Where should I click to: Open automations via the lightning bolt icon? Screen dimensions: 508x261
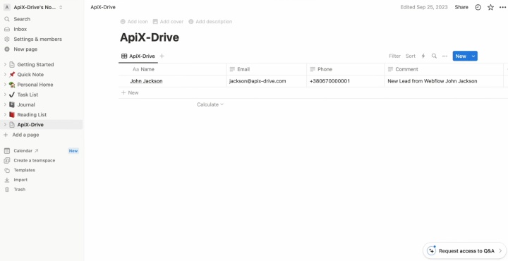point(423,56)
